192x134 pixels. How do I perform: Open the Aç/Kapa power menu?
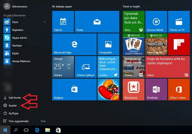[x=14, y=113]
